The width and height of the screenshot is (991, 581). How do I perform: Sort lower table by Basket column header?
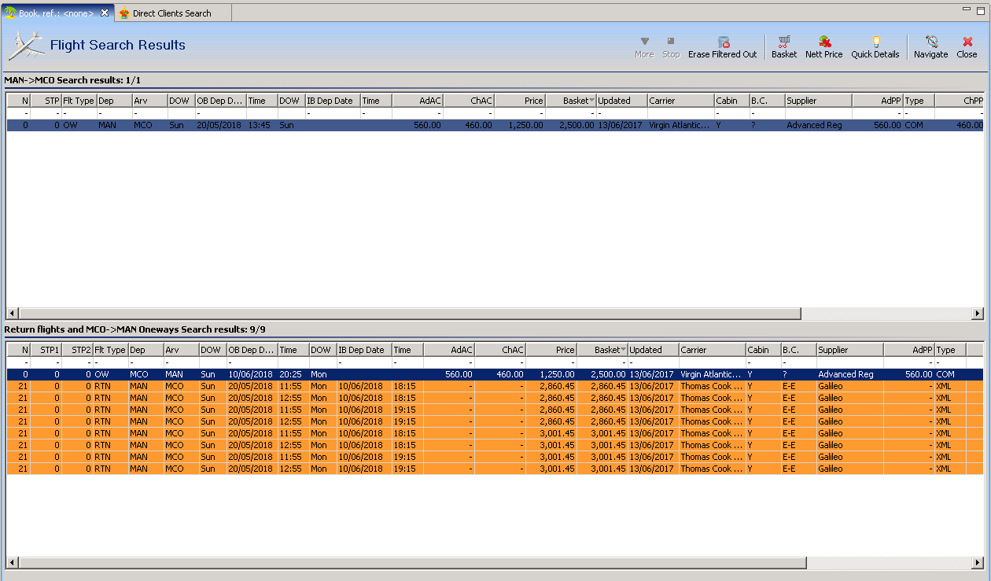[602, 350]
